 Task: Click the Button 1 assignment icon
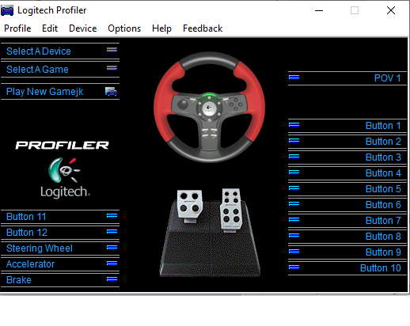pos(294,125)
